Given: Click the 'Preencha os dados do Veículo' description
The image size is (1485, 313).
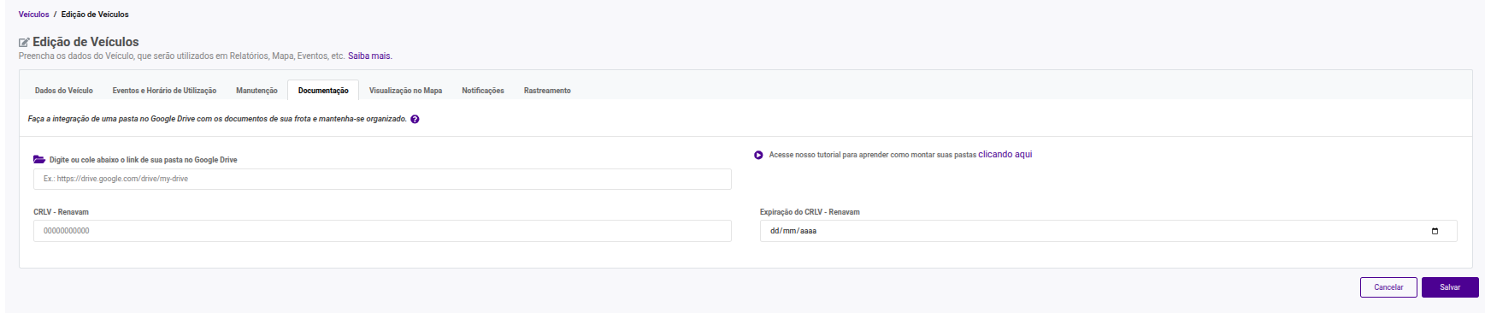Looking at the screenshot, I should coord(182,56).
